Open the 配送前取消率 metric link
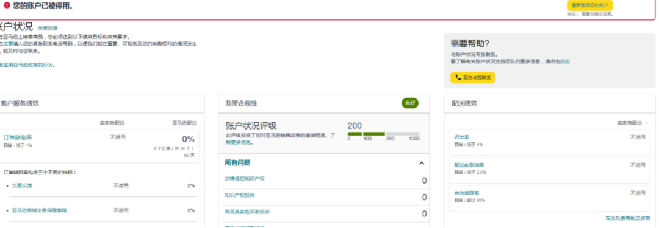This screenshot has width=659, height=228. (469, 165)
